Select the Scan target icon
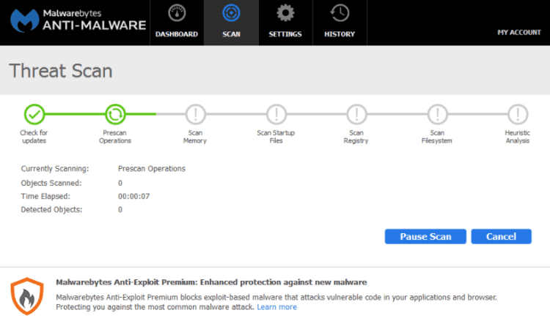Screen dimensions: 550x321 231,13
